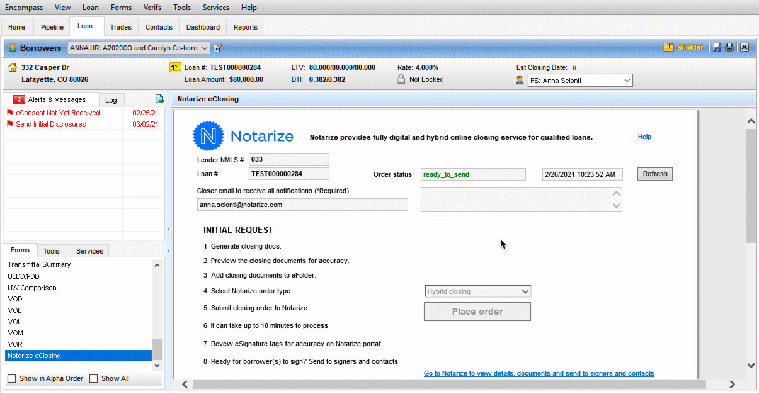Switch to the Trades tab

pyautogui.click(x=121, y=27)
